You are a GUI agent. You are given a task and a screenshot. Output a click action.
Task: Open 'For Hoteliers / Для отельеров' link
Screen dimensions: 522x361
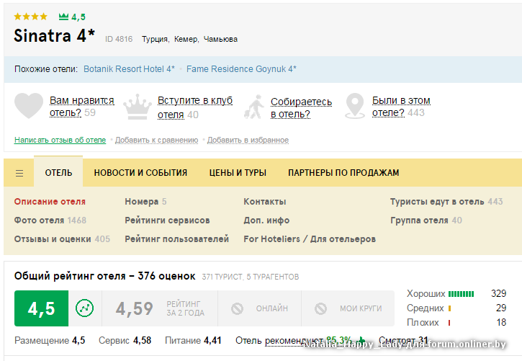click(x=310, y=239)
